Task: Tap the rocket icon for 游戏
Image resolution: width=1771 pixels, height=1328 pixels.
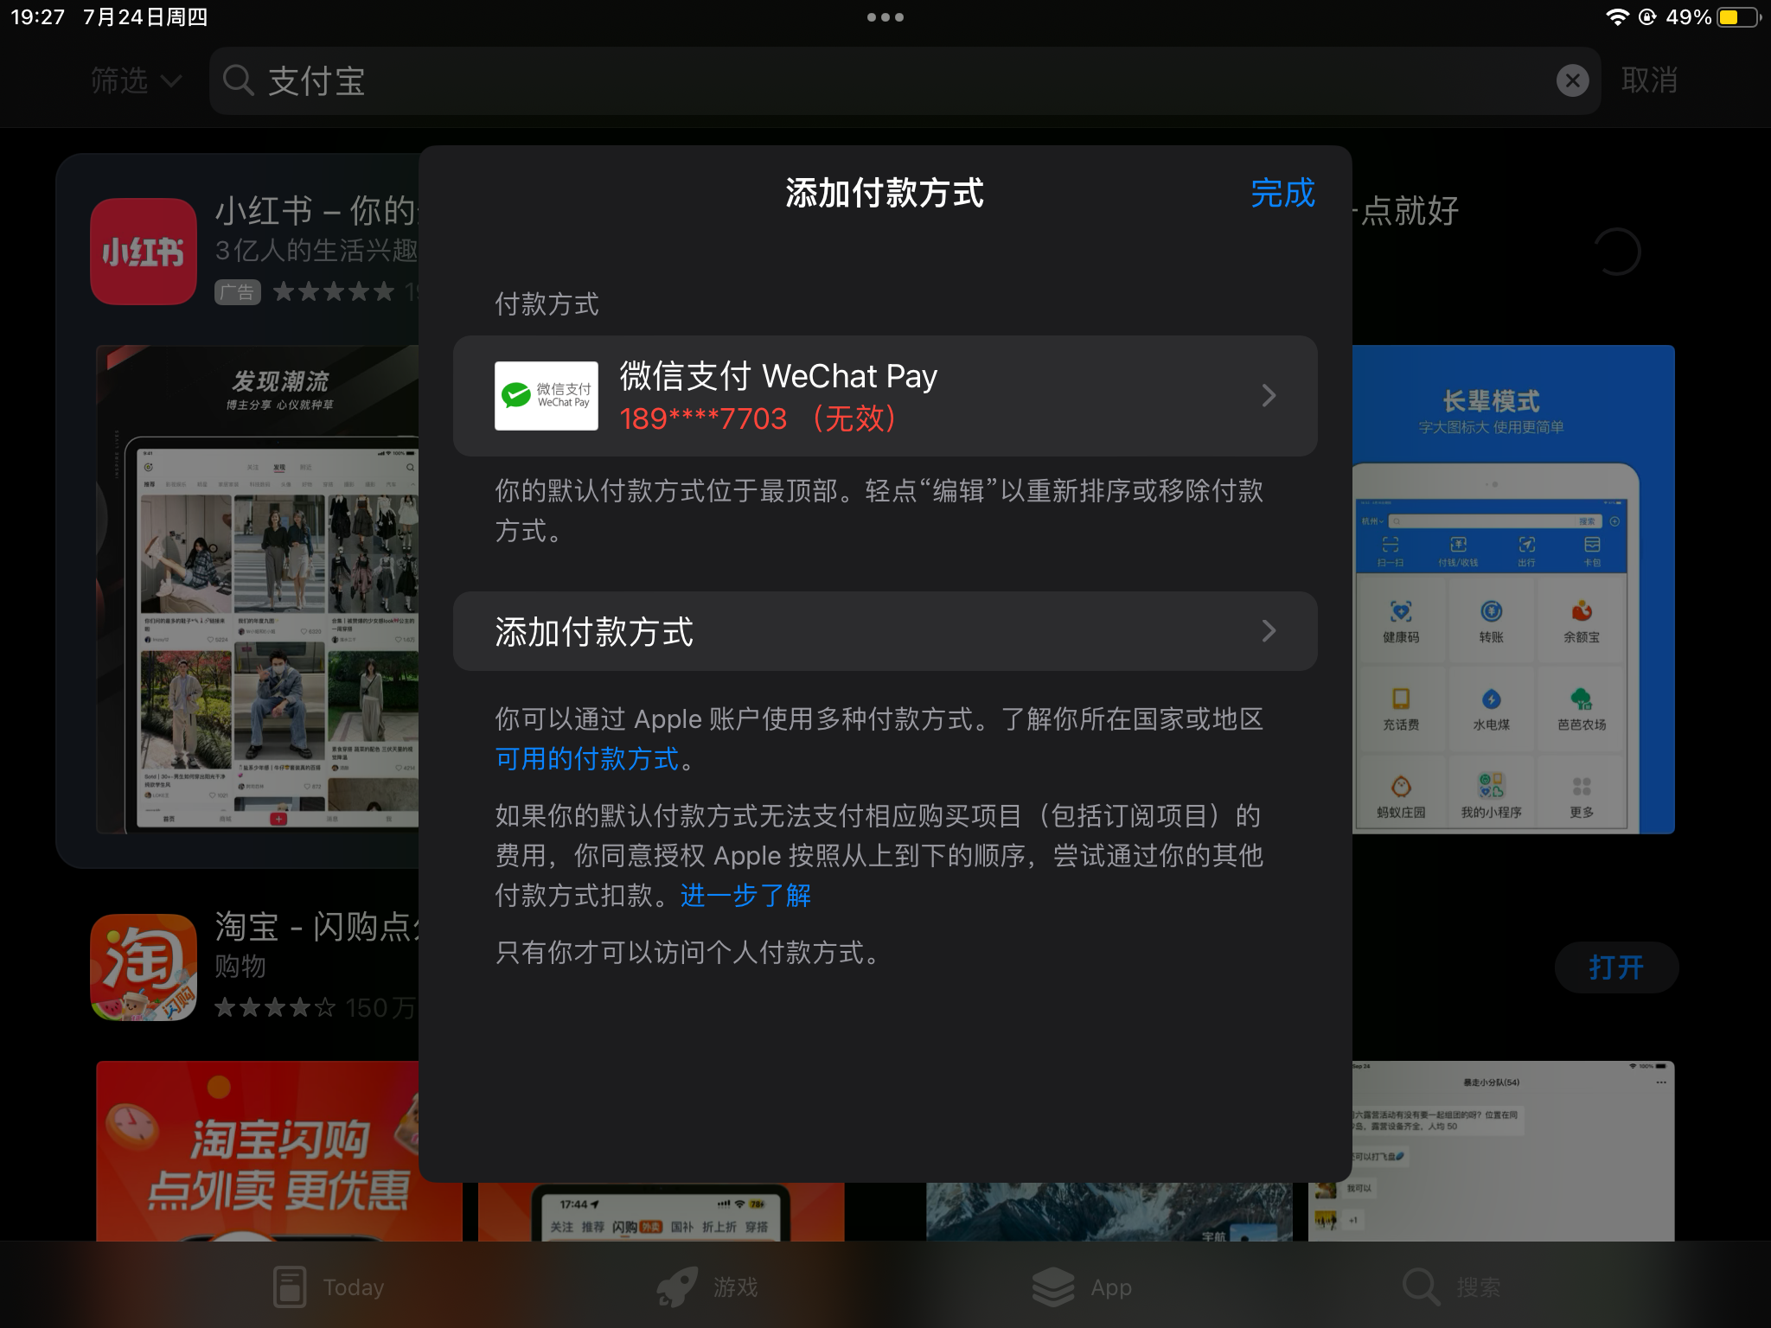Action: coord(676,1286)
